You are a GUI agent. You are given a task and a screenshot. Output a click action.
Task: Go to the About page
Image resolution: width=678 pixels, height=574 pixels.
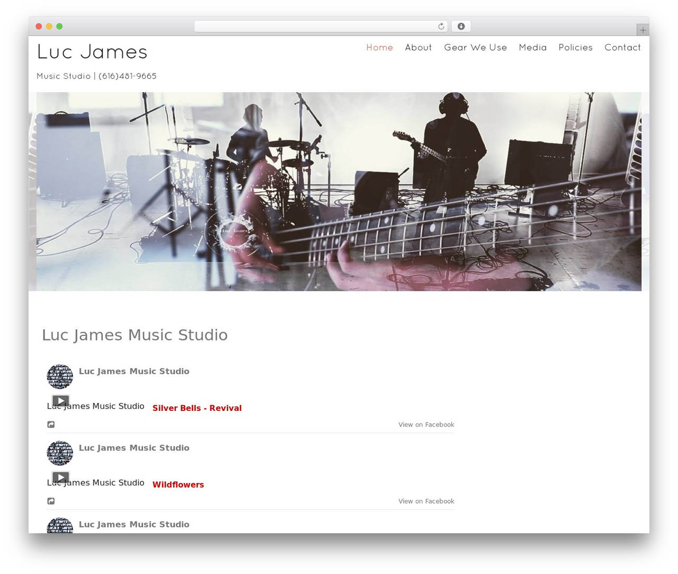click(x=418, y=48)
